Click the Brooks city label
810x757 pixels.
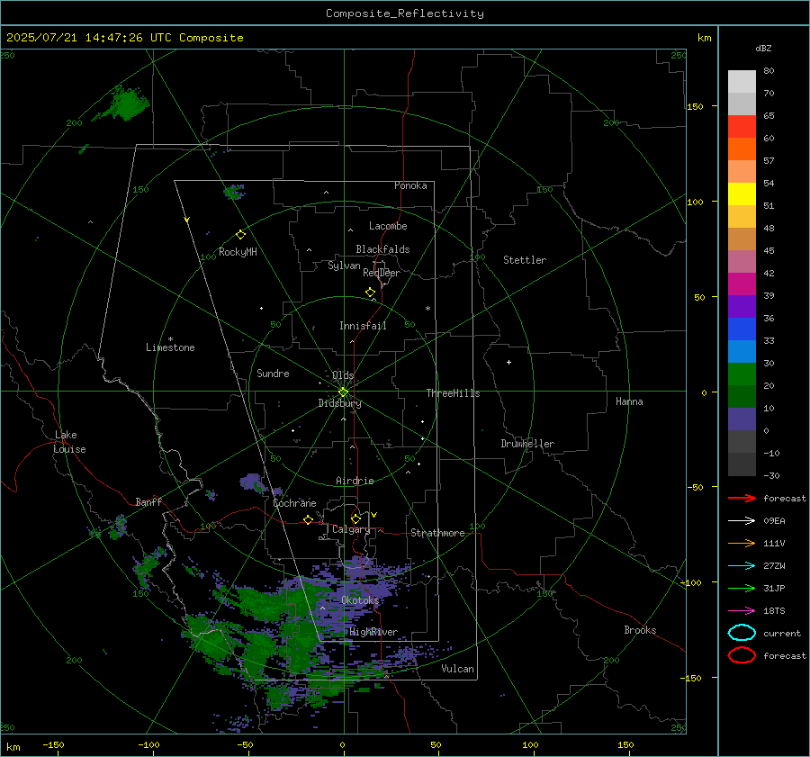640,630
